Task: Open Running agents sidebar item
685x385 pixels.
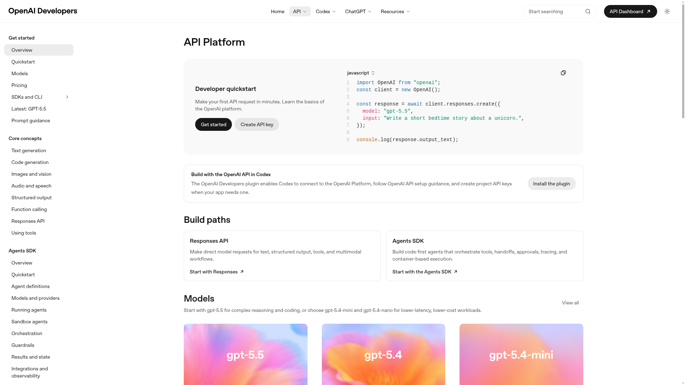Action: tap(39, 310)
